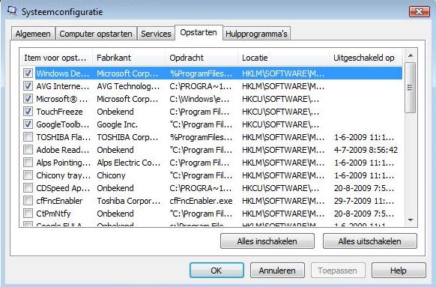Go to the Services tab
Viewport: 436px width, 287px height.
[156, 34]
